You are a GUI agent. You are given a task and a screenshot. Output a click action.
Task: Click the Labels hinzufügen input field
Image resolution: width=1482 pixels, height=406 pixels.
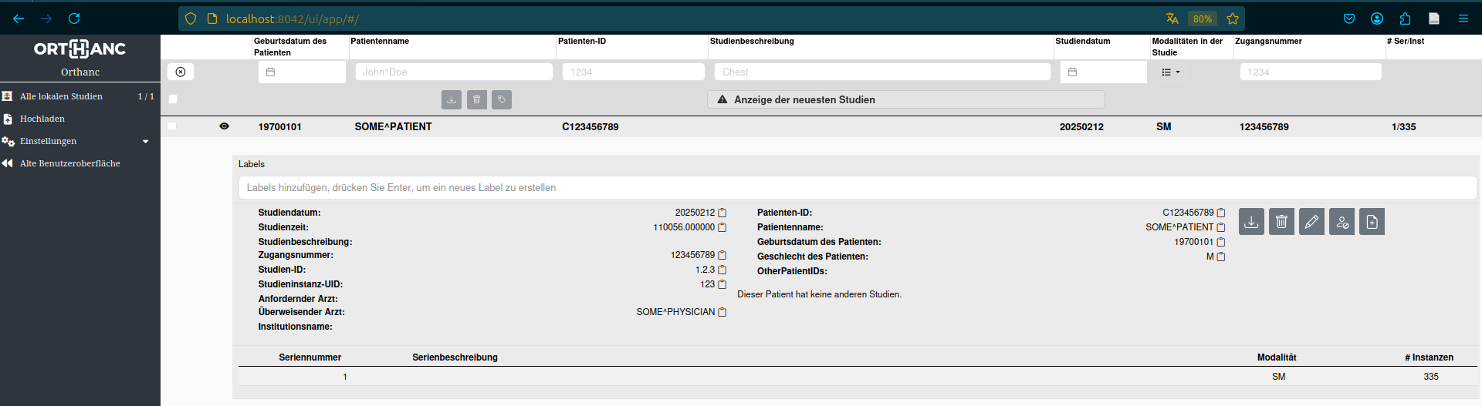coord(858,187)
